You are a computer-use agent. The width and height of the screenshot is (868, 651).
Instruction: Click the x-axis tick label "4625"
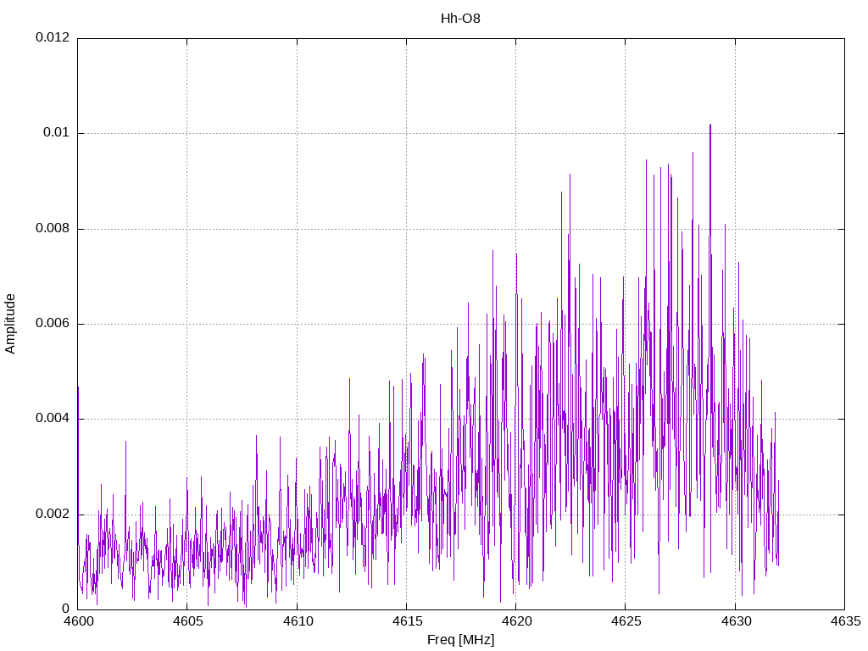626,621
